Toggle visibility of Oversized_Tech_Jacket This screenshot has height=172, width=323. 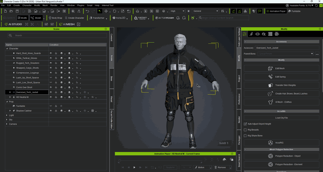coord(51,92)
